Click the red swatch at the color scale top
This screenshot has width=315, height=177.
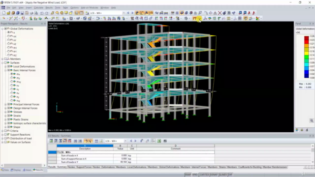(x=306, y=38)
